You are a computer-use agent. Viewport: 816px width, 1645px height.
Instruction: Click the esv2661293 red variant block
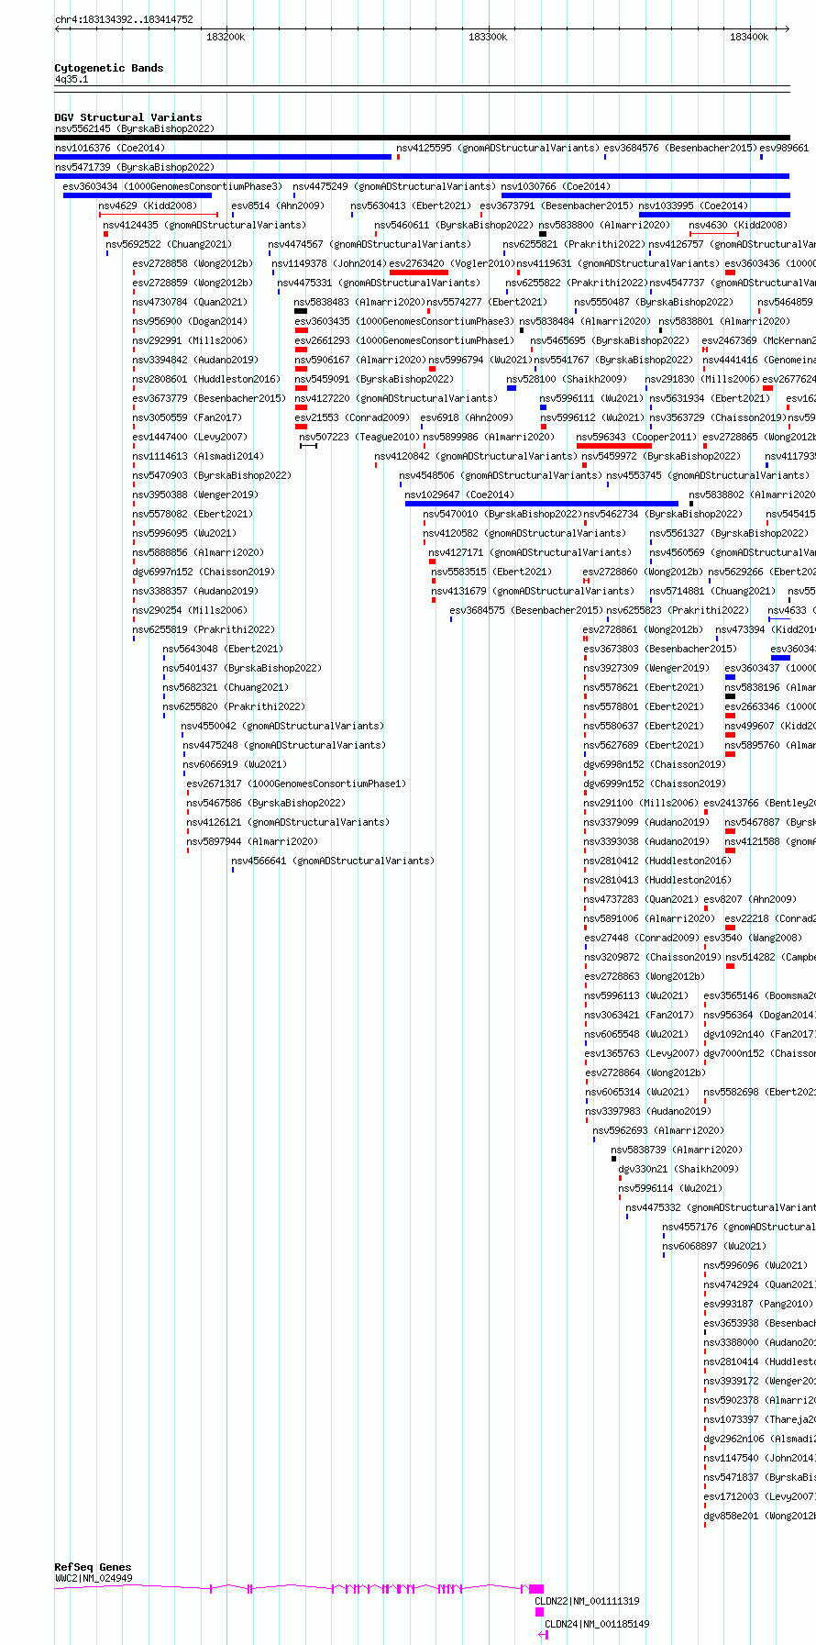click(x=301, y=350)
